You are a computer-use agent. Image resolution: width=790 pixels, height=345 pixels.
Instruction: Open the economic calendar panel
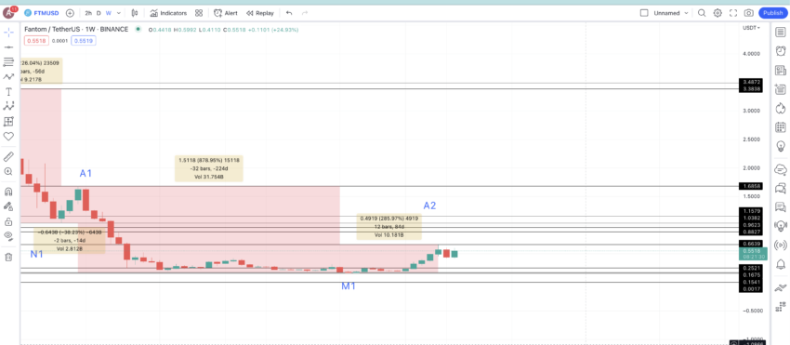[781, 127]
